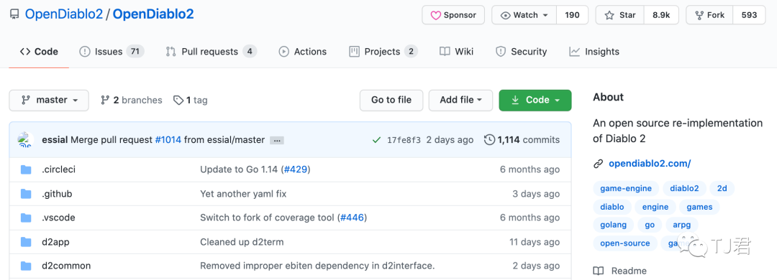Expand the Add file dropdown
The image size is (777, 280).
[461, 100]
